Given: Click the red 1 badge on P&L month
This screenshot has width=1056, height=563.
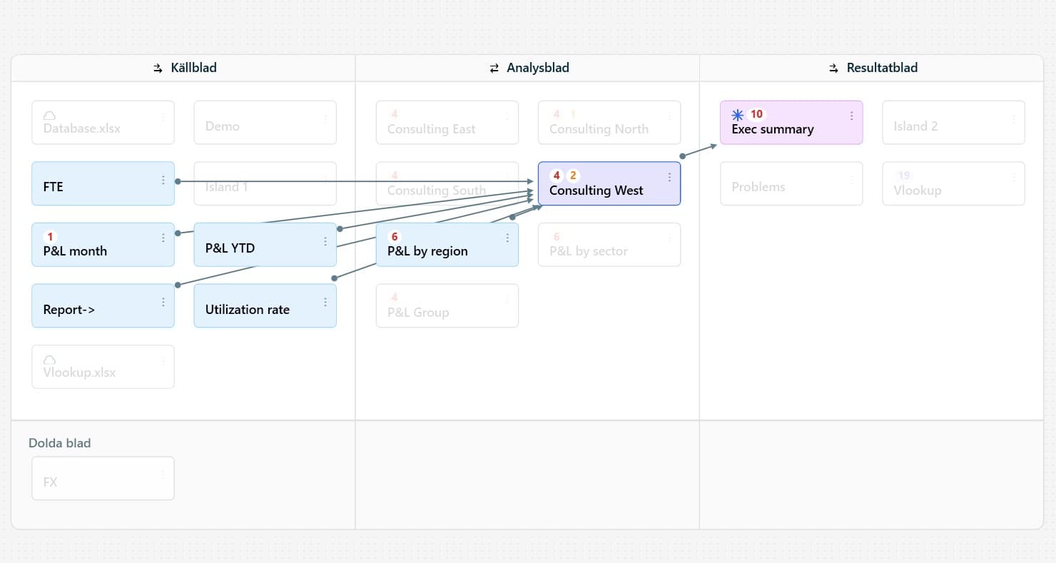Looking at the screenshot, I should (x=50, y=237).
